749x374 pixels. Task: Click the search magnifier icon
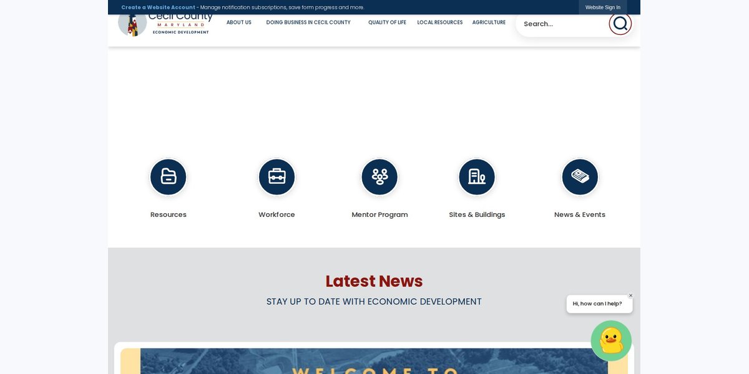click(x=620, y=24)
